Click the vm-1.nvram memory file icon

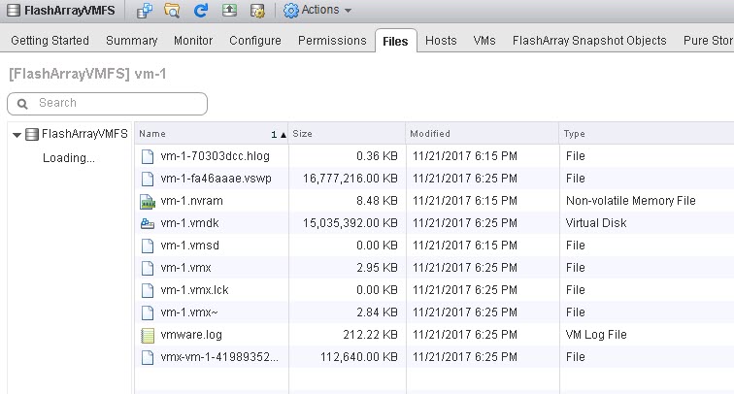tap(148, 201)
